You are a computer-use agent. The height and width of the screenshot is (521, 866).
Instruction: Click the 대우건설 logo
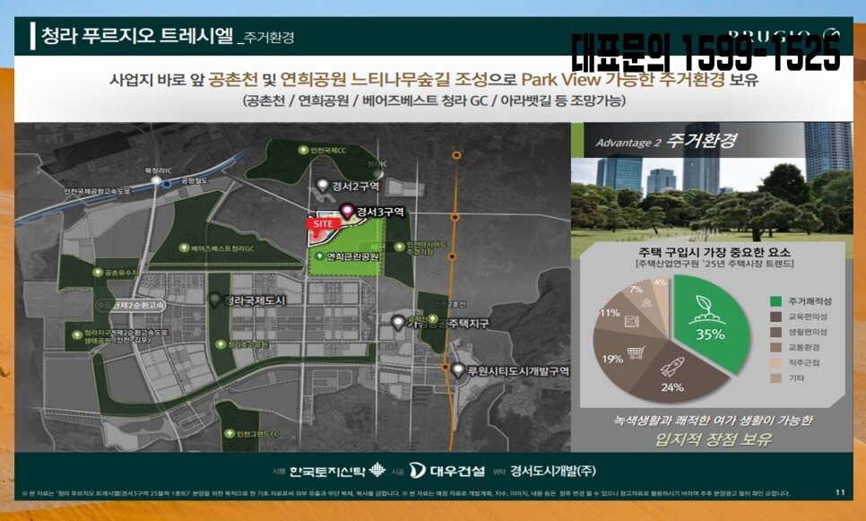[447, 471]
